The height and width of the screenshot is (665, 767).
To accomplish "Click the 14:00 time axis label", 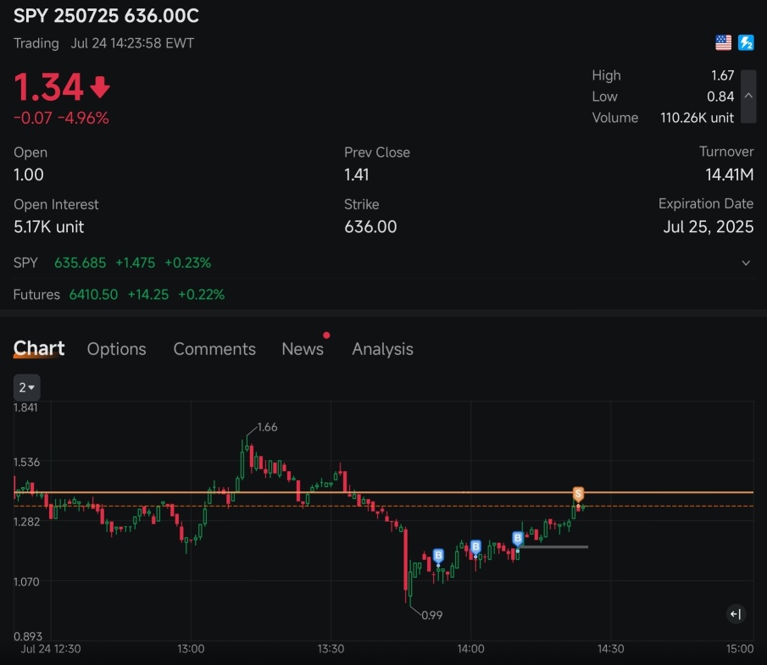I will [x=470, y=649].
